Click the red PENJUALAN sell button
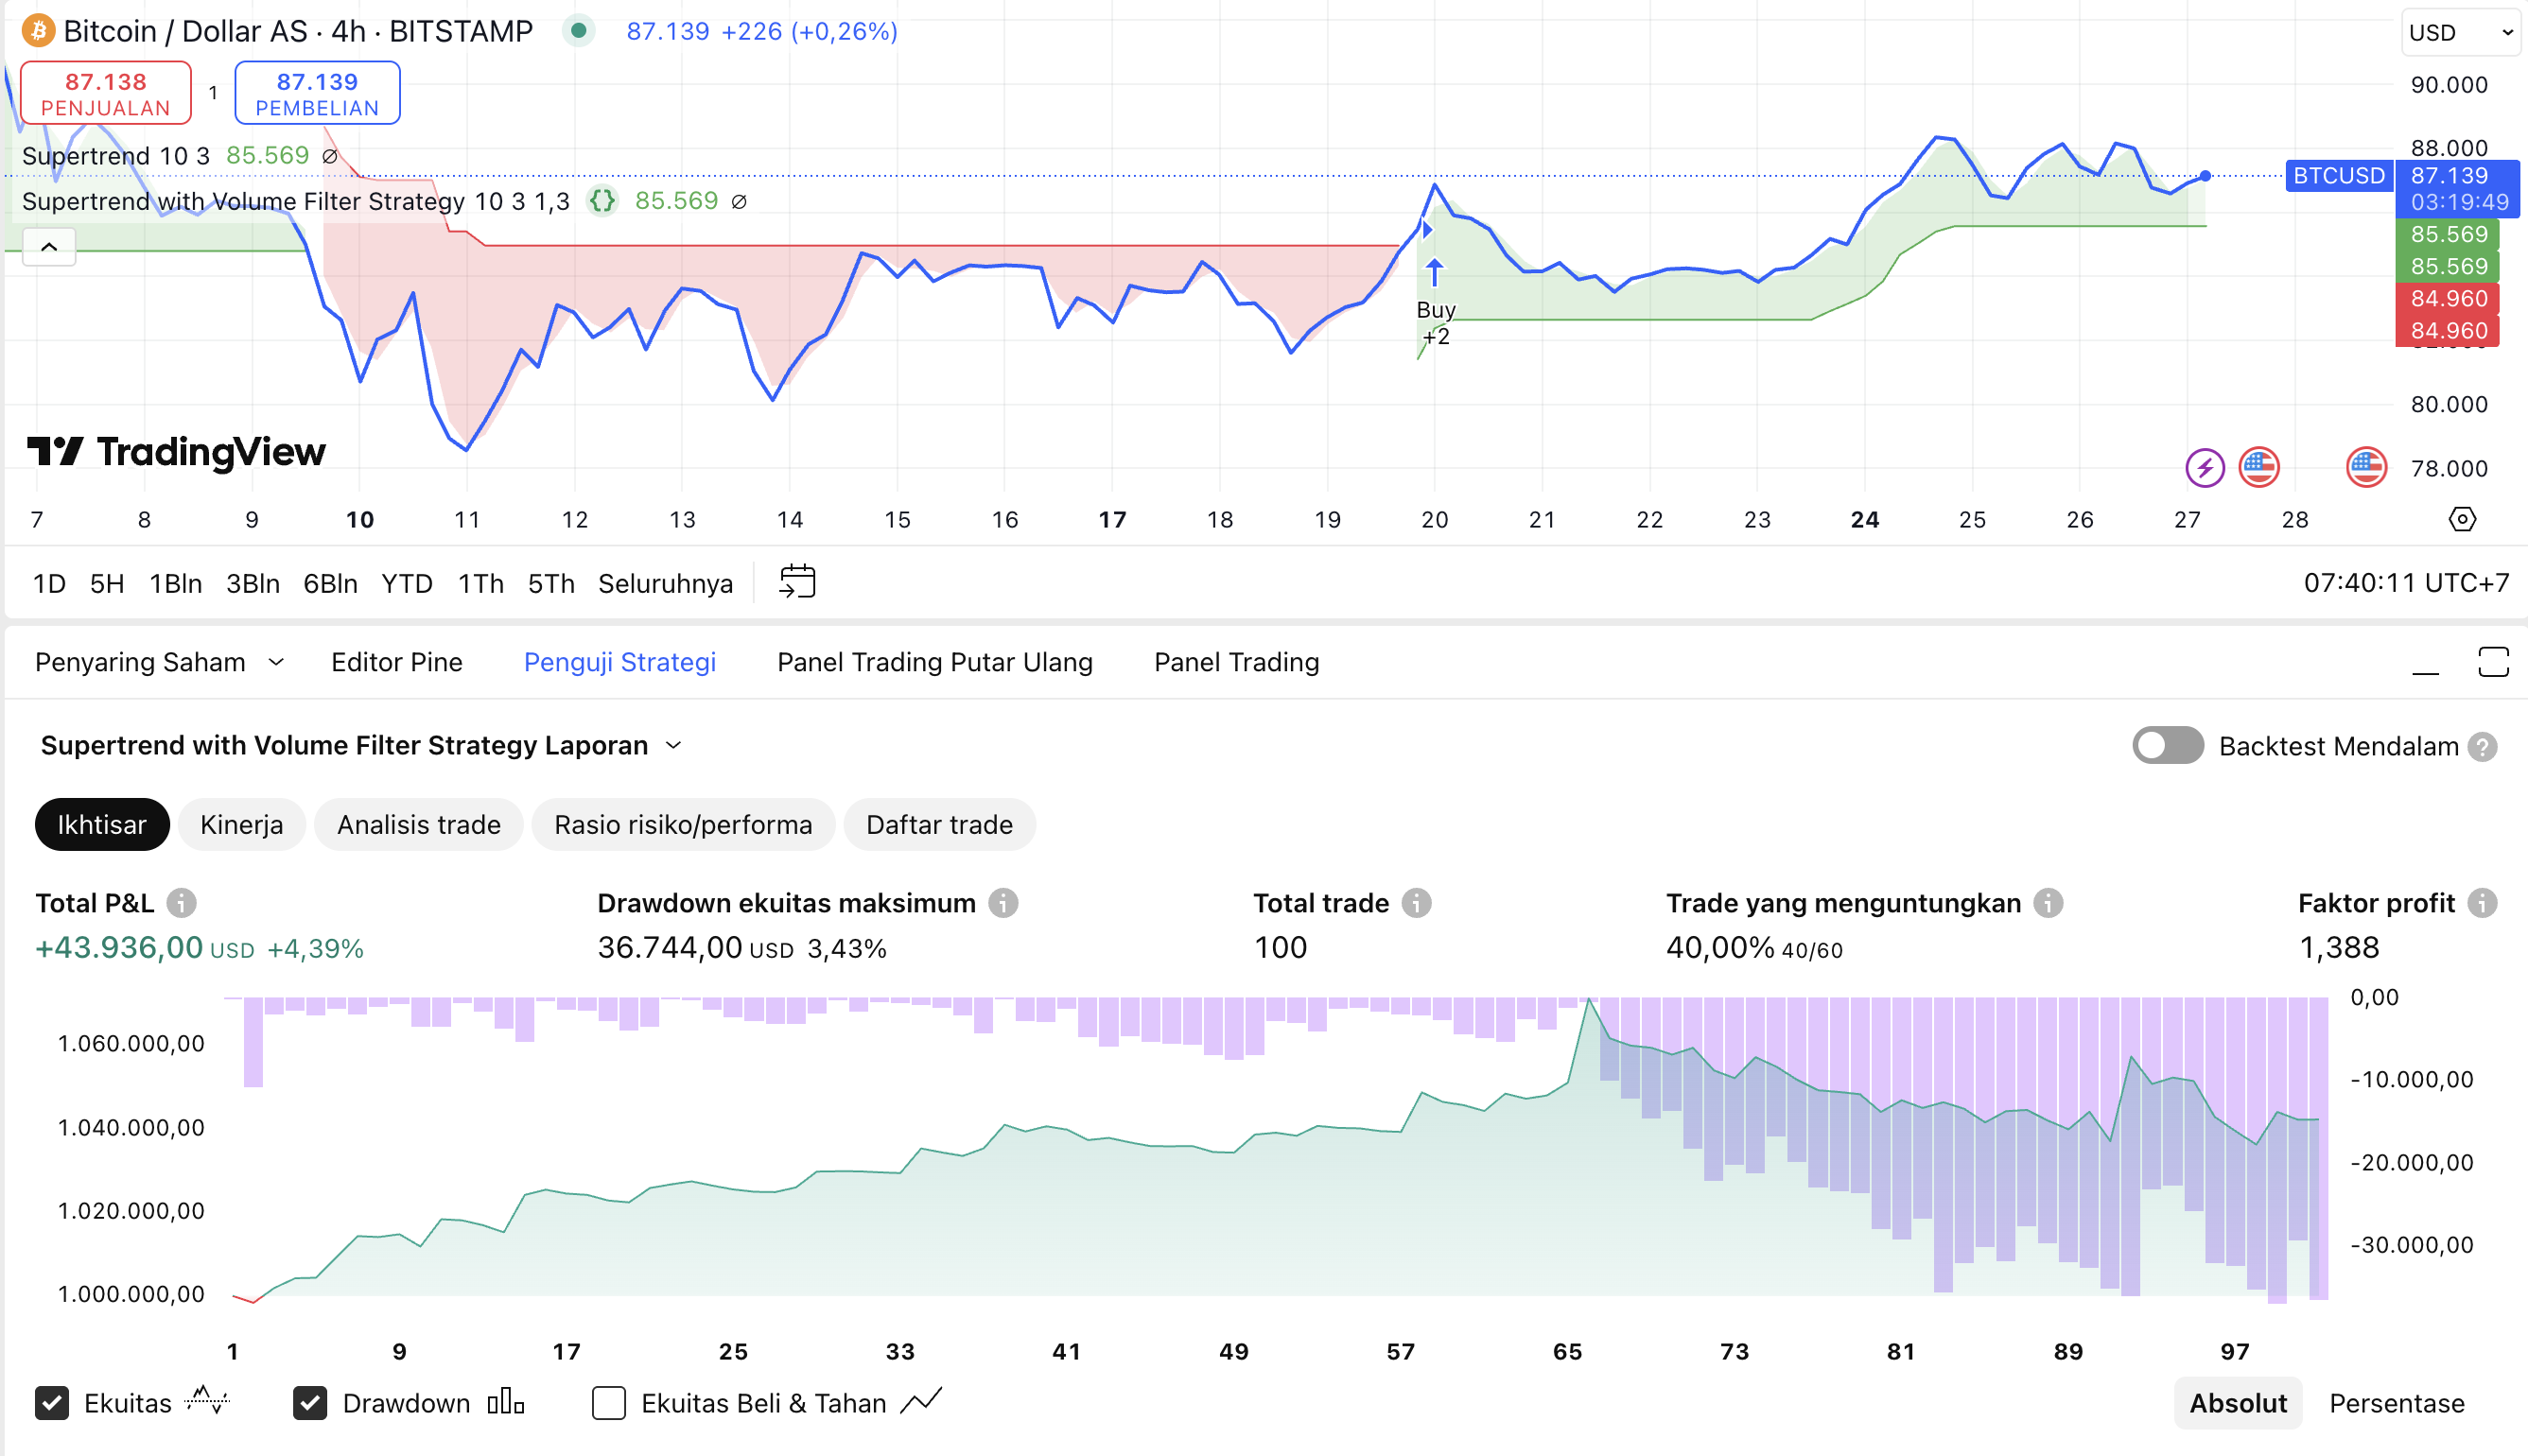The width and height of the screenshot is (2528, 1456). point(105,94)
